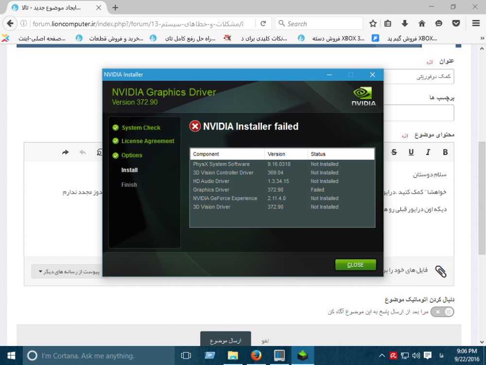Image resolution: width=486 pixels, height=365 pixels.
Task: Save the page to Pocket
Action: coord(456,23)
